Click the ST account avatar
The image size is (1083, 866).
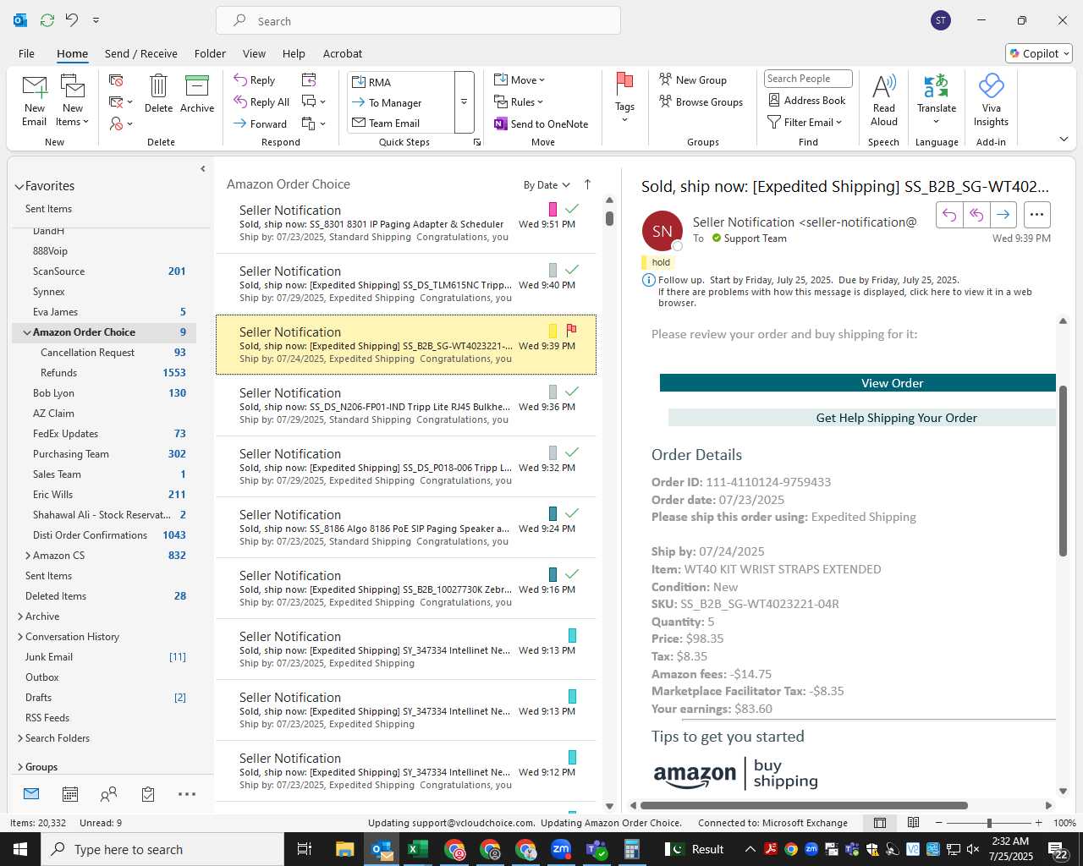tap(940, 20)
